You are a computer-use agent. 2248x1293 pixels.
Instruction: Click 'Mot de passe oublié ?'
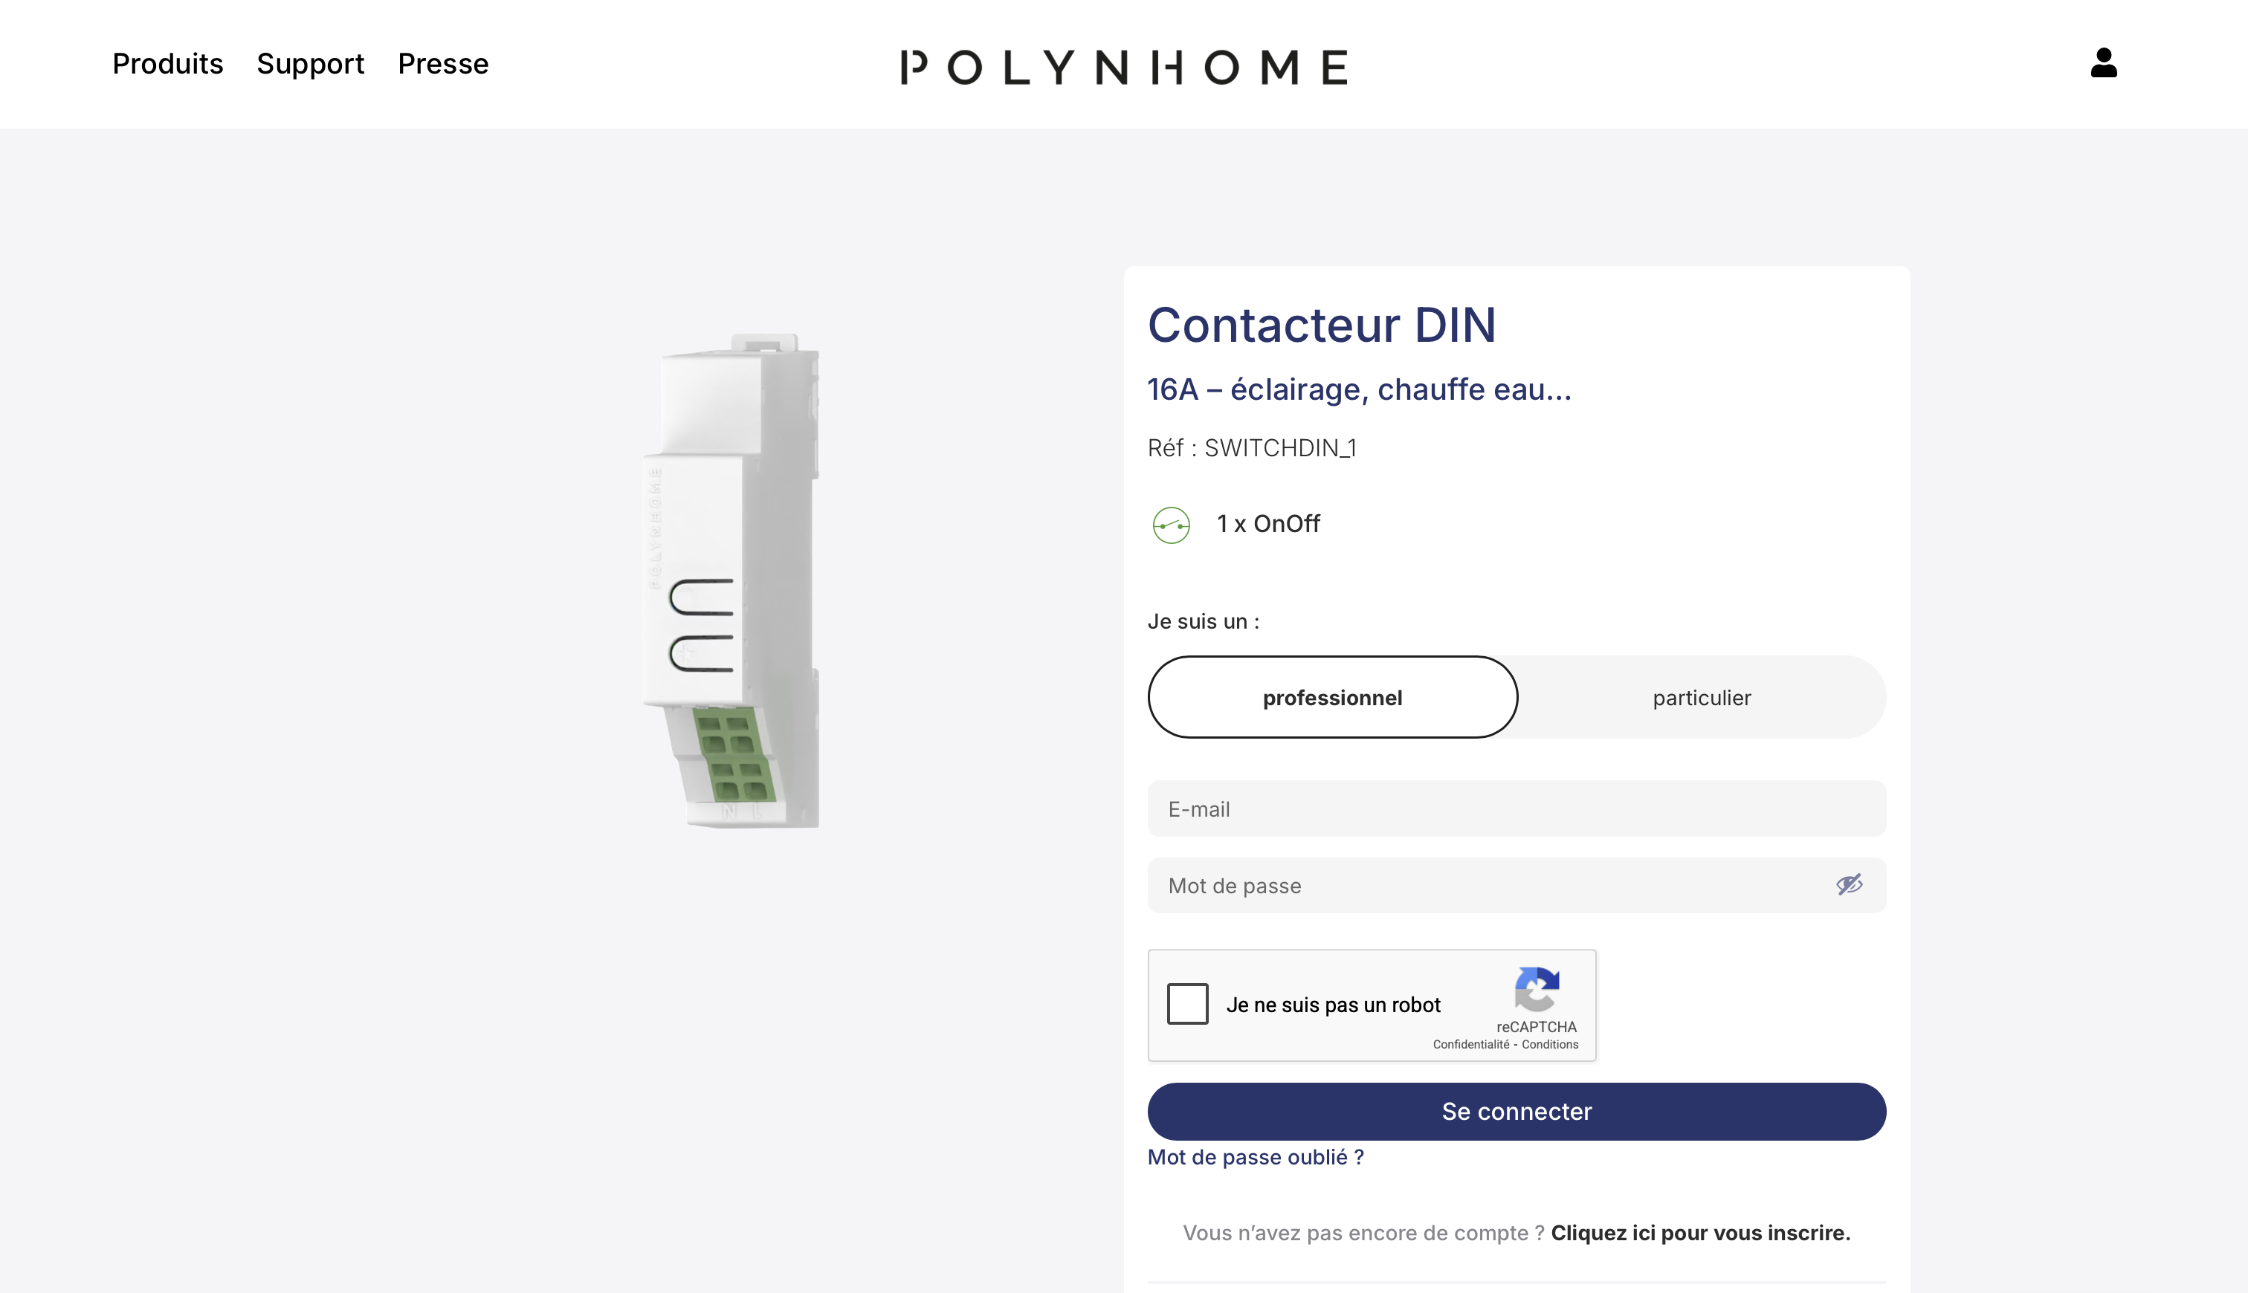pyautogui.click(x=1255, y=1156)
